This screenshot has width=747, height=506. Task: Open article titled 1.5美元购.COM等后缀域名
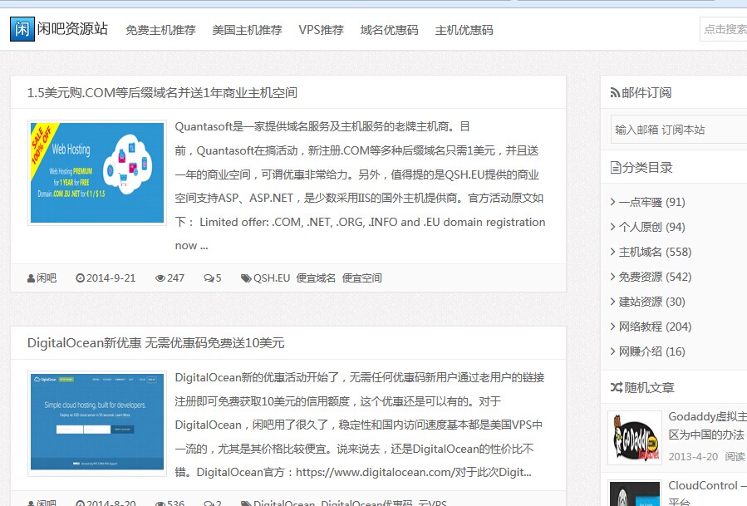(162, 92)
